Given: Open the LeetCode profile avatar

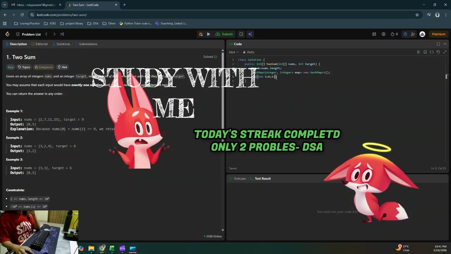Looking at the screenshot, I should (422, 34).
